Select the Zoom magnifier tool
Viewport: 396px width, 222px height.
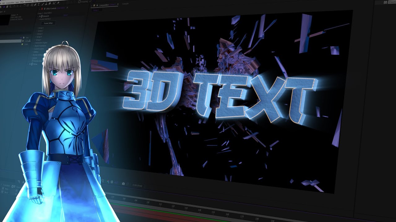(10, 6)
